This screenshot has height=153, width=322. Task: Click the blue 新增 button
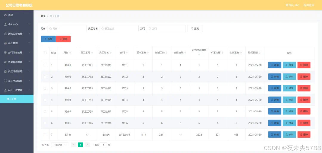(x=48, y=39)
